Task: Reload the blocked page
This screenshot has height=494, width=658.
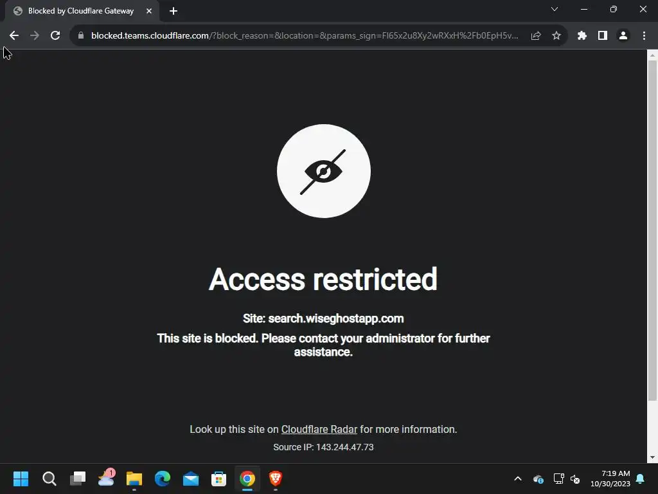Action: 55,36
